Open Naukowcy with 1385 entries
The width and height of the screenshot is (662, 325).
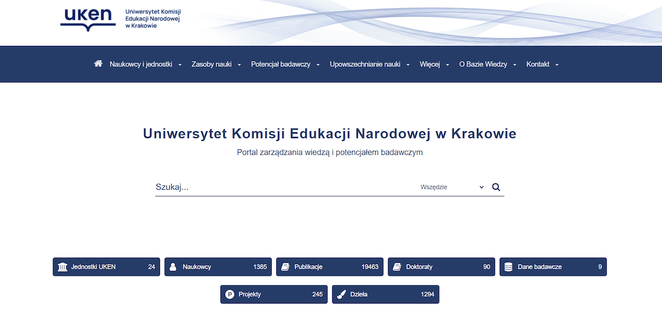pos(218,267)
